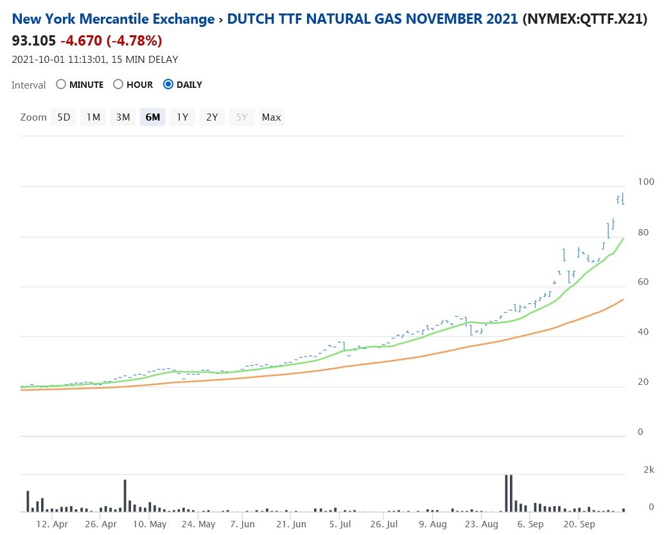Click the 2021-10-01 timestamp delay note
666x535 pixels.
pyautogui.click(x=95, y=60)
